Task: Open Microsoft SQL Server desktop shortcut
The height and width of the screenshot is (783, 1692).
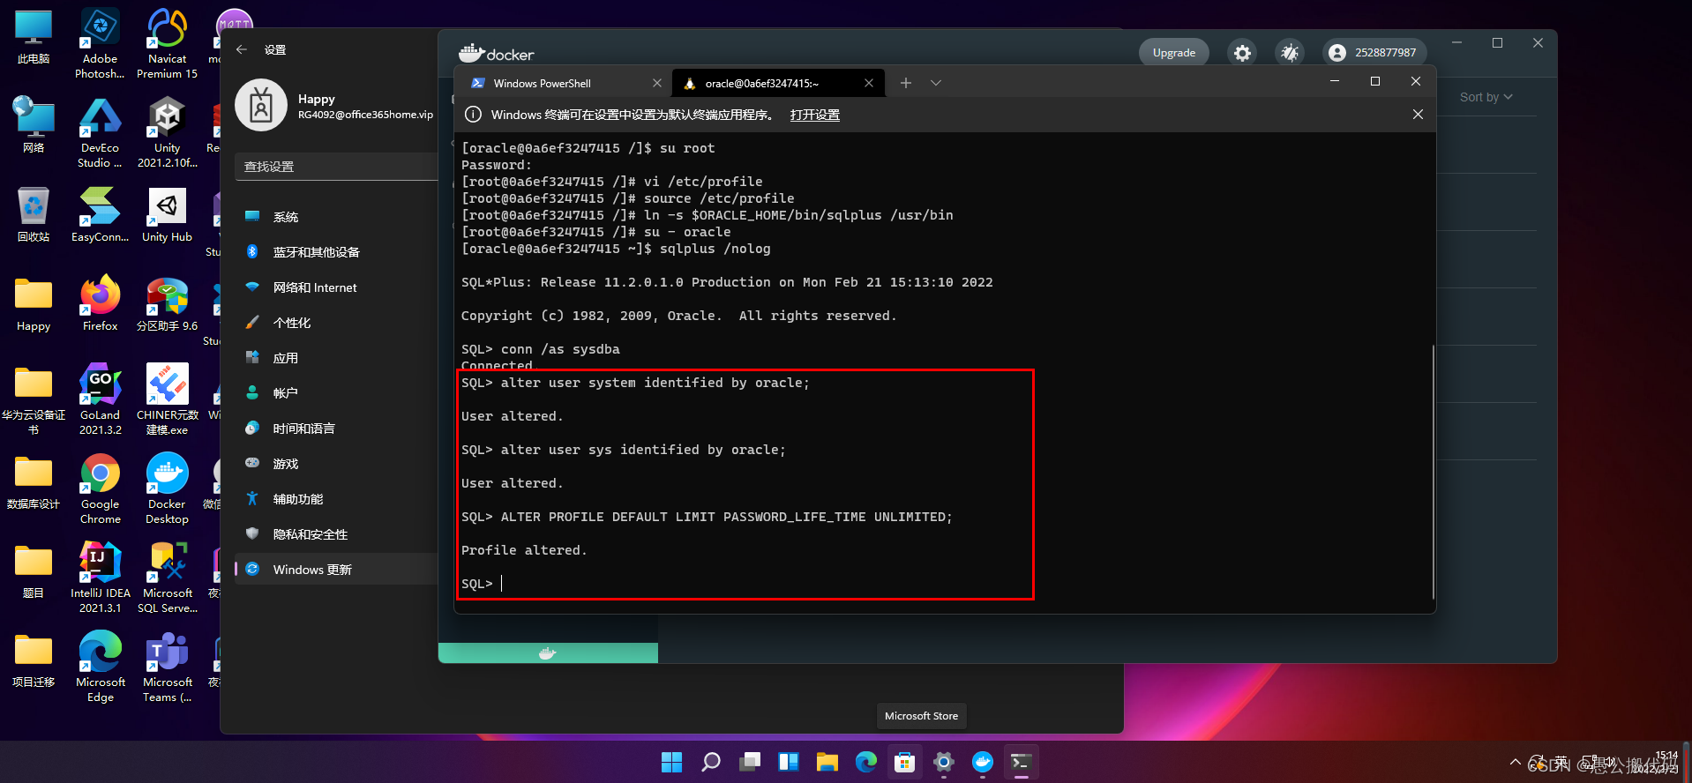Action: 168,578
